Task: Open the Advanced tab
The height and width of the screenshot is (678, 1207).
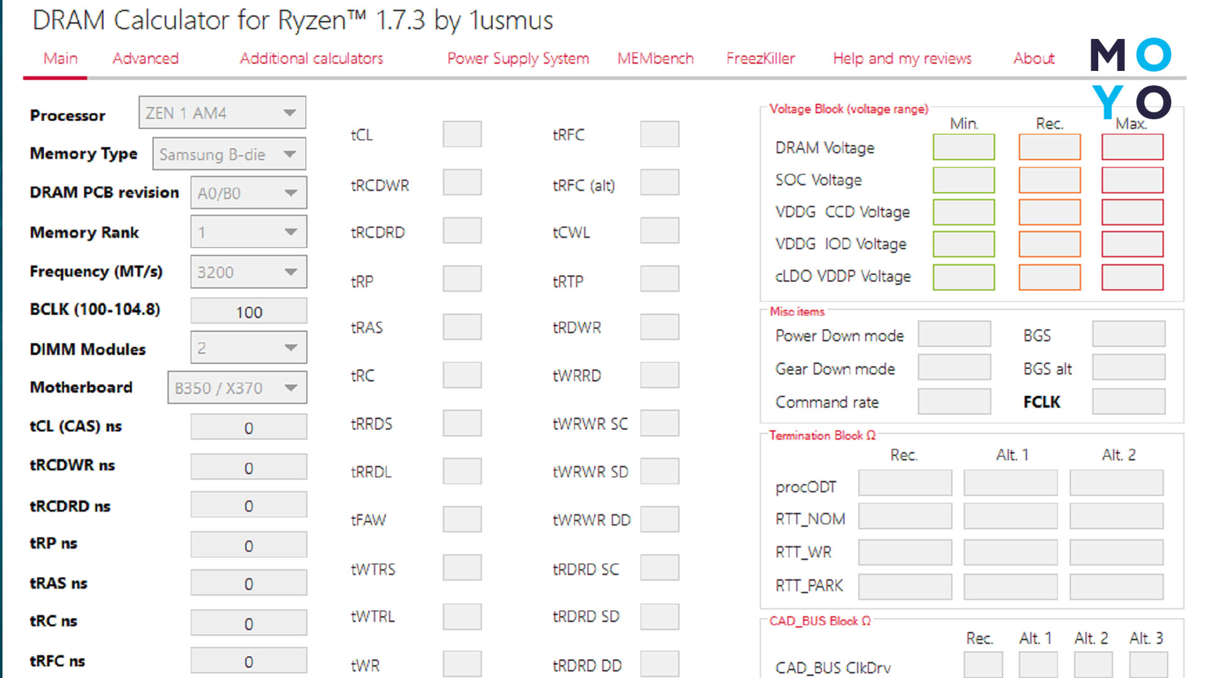Action: [145, 58]
